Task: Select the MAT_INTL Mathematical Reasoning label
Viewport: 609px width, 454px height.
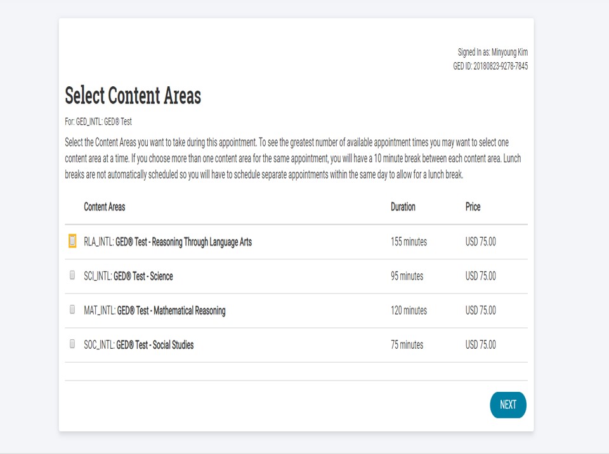Action: (x=154, y=311)
